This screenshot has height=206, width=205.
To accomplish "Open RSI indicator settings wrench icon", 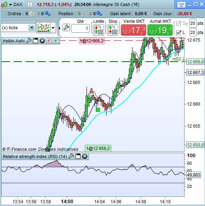I will [x=71, y=156].
